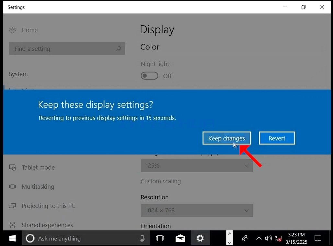Click the Home gear icon
333x246 pixels.
coord(13,30)
